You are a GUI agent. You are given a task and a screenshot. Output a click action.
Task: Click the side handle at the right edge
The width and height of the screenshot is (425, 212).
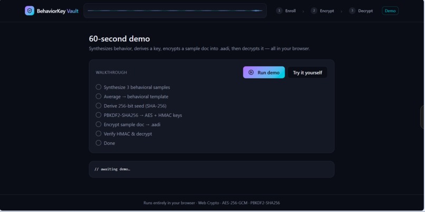coord(422,117)
